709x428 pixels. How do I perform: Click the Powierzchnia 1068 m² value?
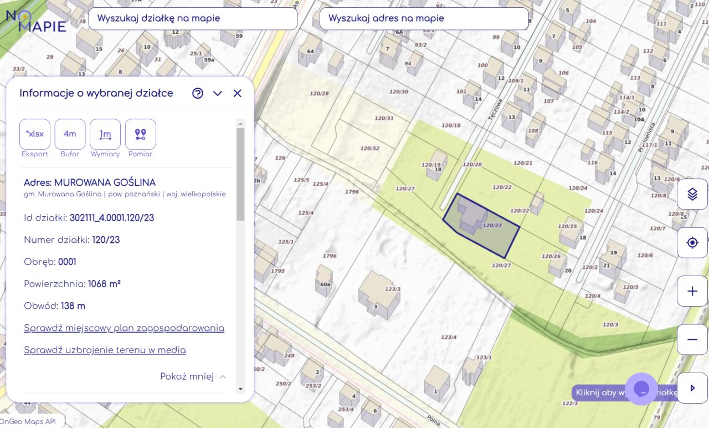(104, 284)
